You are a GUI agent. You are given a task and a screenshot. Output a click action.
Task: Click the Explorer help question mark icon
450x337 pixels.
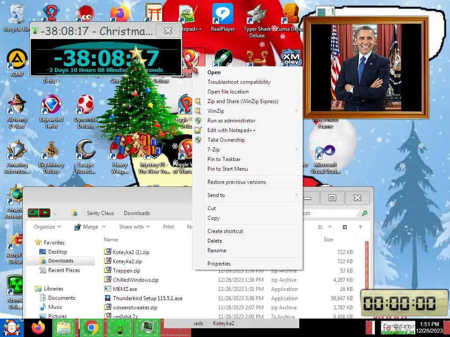click(x=360, y=227)
